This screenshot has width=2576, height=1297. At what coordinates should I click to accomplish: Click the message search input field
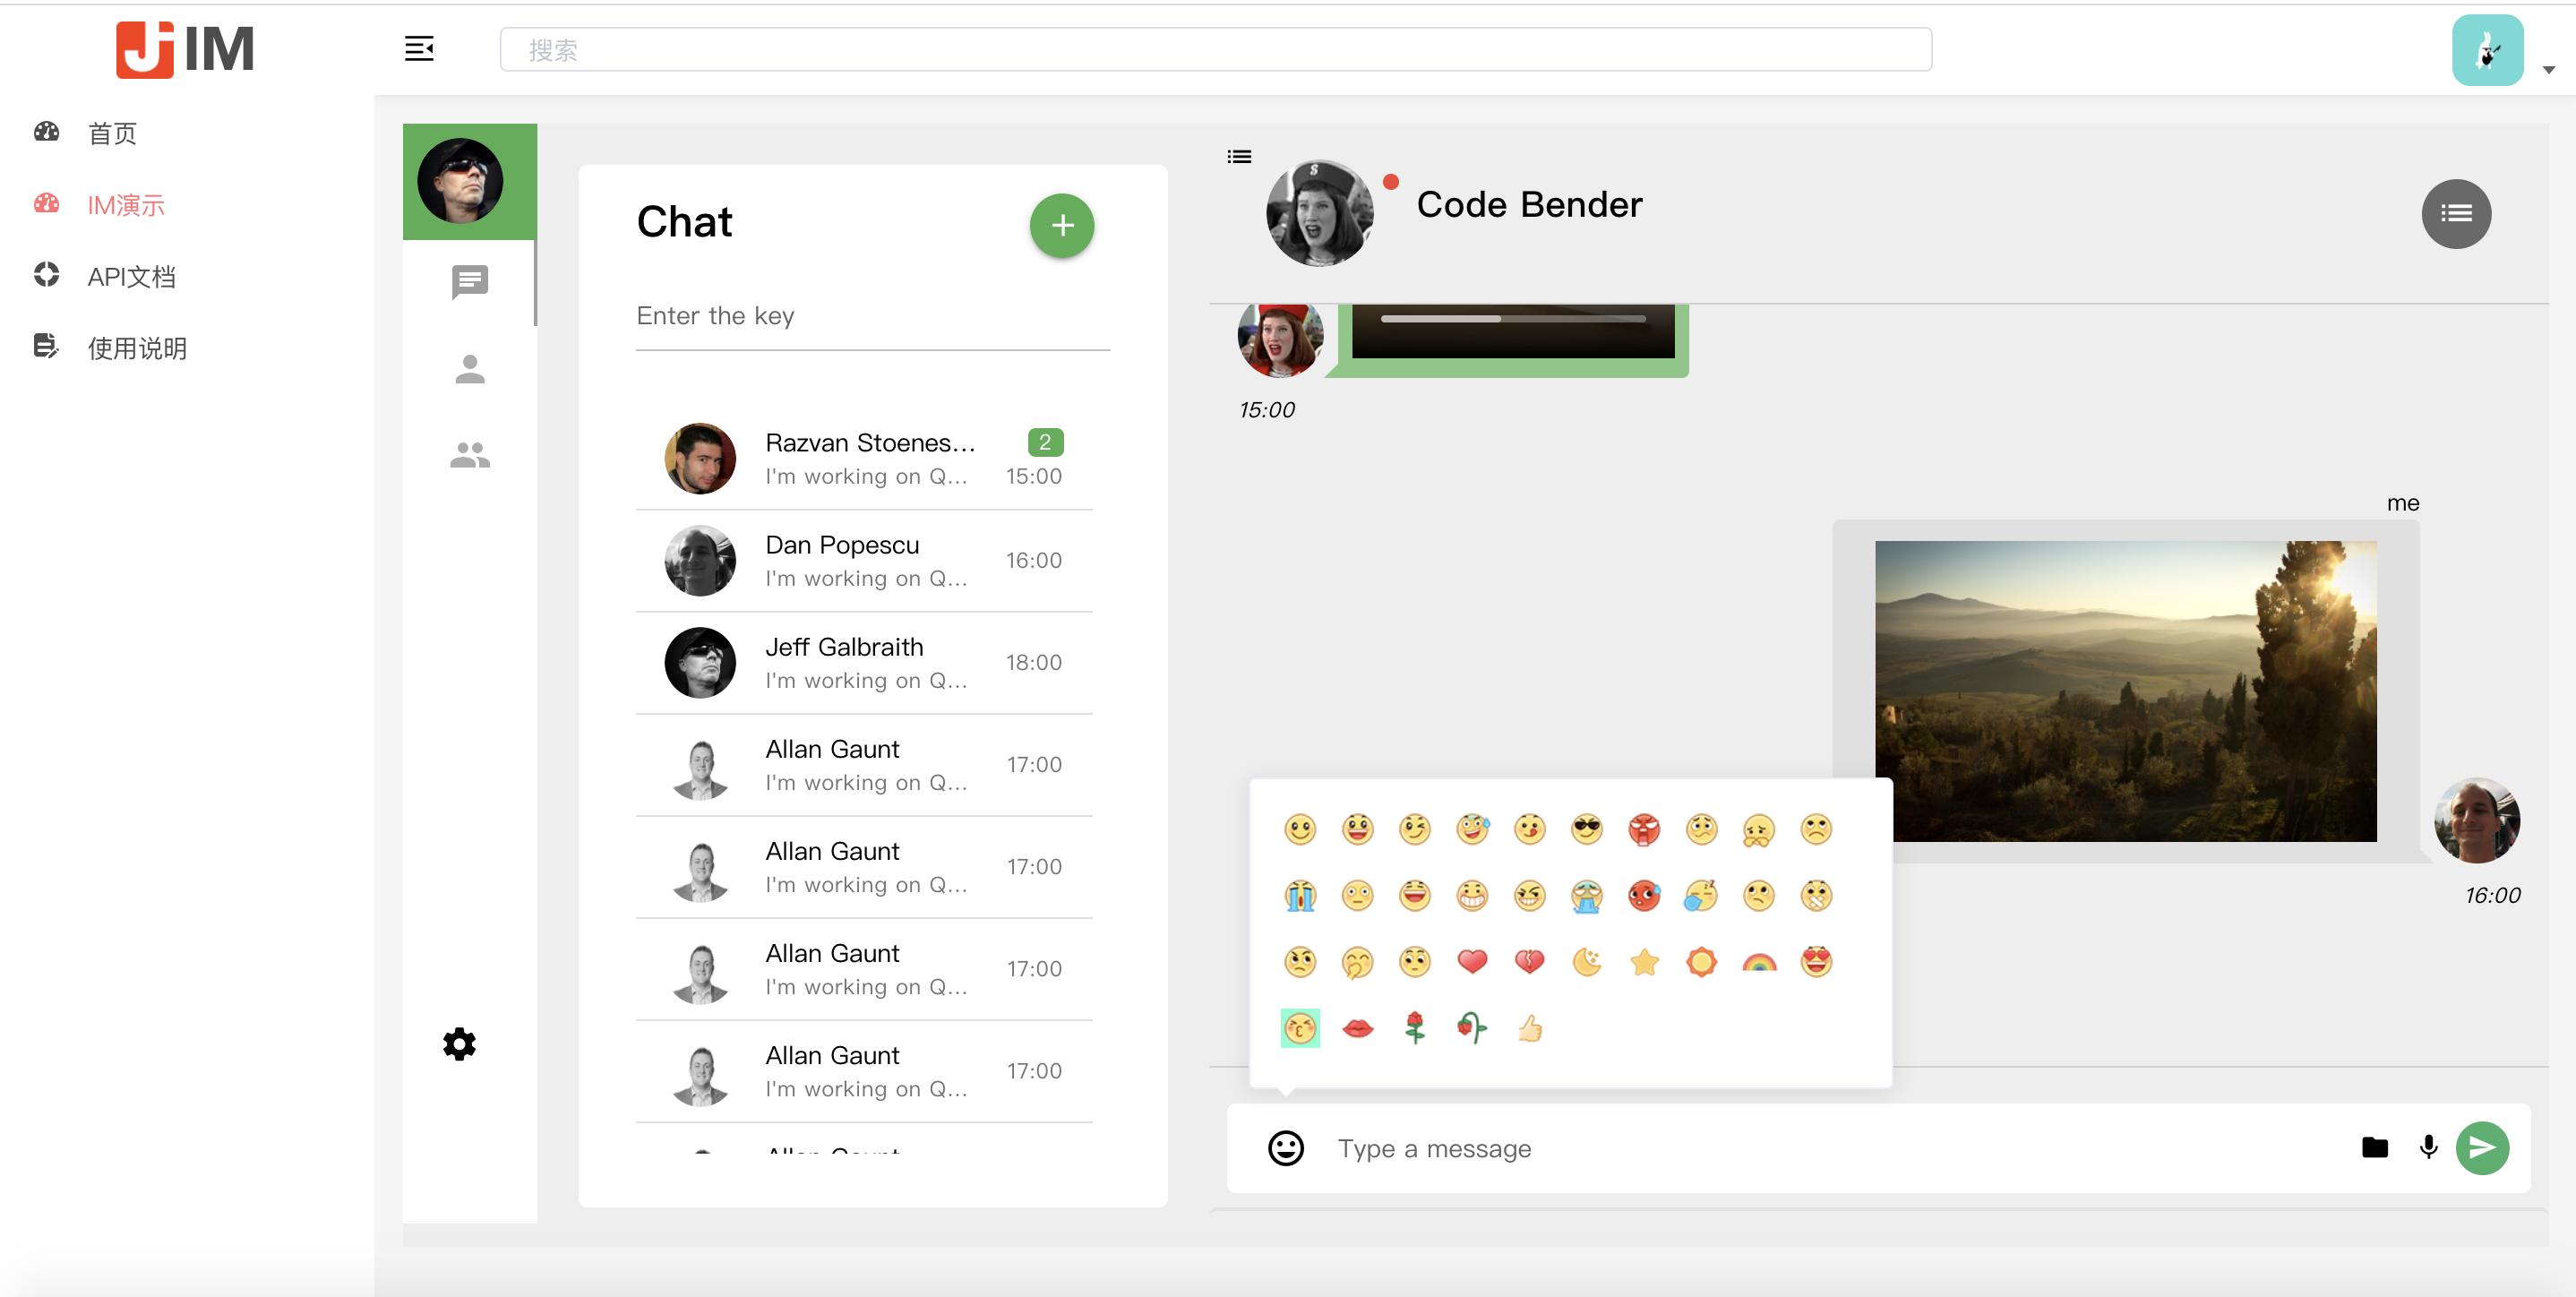pos(872,314)
